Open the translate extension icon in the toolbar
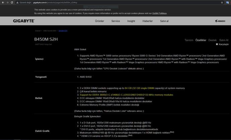231x140 pixels. coord(227,2)
